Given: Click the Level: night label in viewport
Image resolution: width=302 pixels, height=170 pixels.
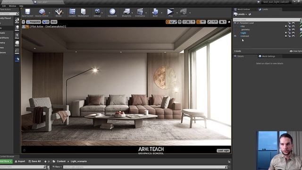Looking at the screenshot, I should point(223,151).
